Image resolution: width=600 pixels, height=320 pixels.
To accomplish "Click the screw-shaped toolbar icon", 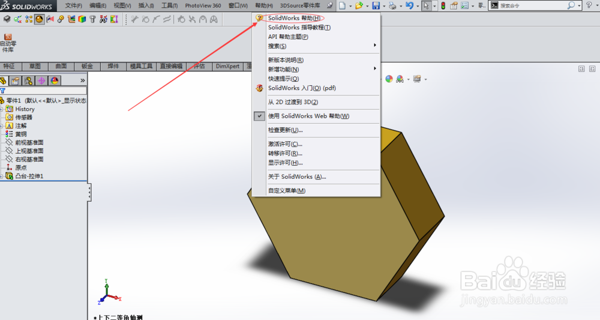I will (x=92, y=19).
